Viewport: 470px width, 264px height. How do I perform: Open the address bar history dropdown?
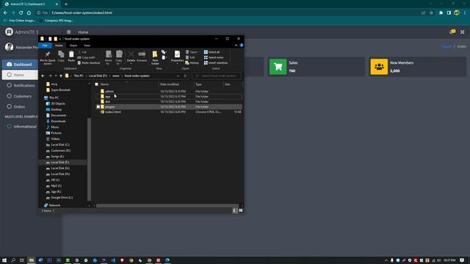pyautogui.click(x=178, y=76)
